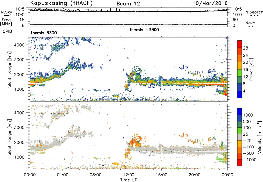Viewport: 263px width, 182px height.
Task: Click the '-25' tick on the Velocity colorbar
Action: [x=247, y=140]
